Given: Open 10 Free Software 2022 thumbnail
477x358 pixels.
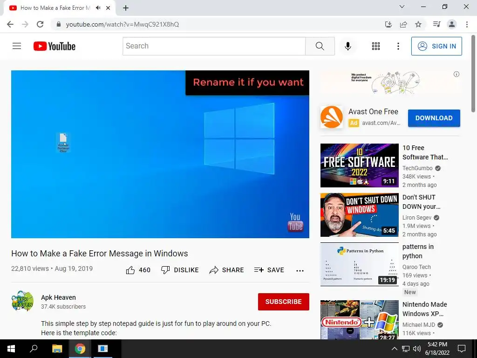Looking at the screenshot, I should (359, 165).
